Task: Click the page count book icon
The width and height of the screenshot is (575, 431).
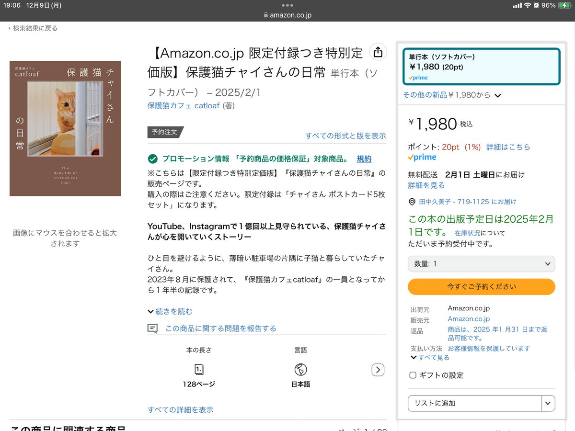Action: click(x=199, y=369)
